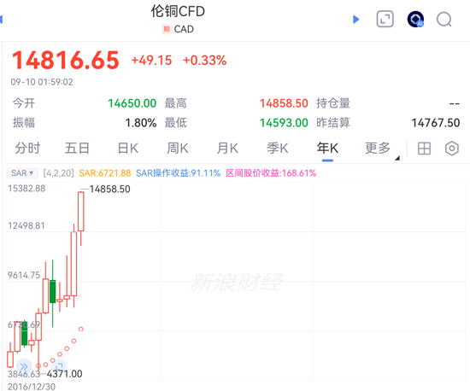The height and width of the screenshot is (391, 470).
Task: Tap the current price 14816.65
Action: [66, 61]
